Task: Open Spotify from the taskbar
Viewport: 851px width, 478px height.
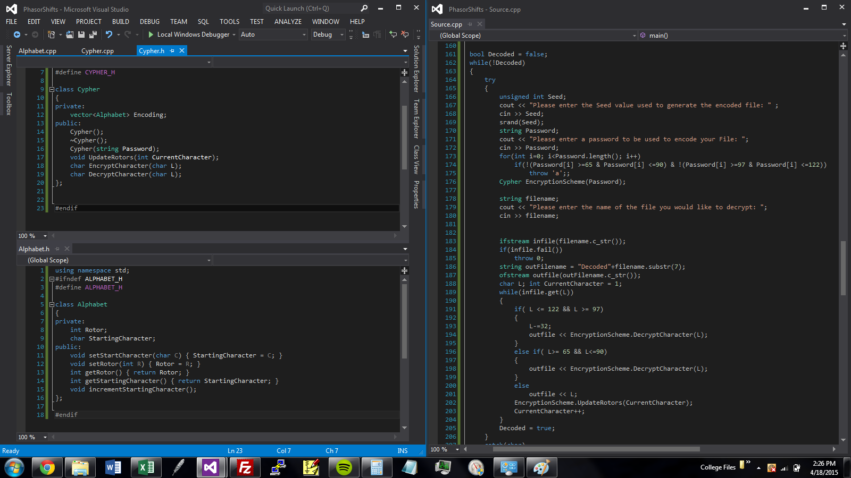Action: (x=344, y=467)
